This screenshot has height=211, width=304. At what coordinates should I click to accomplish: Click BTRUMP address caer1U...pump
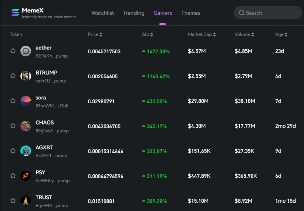[x=51, y=81]
